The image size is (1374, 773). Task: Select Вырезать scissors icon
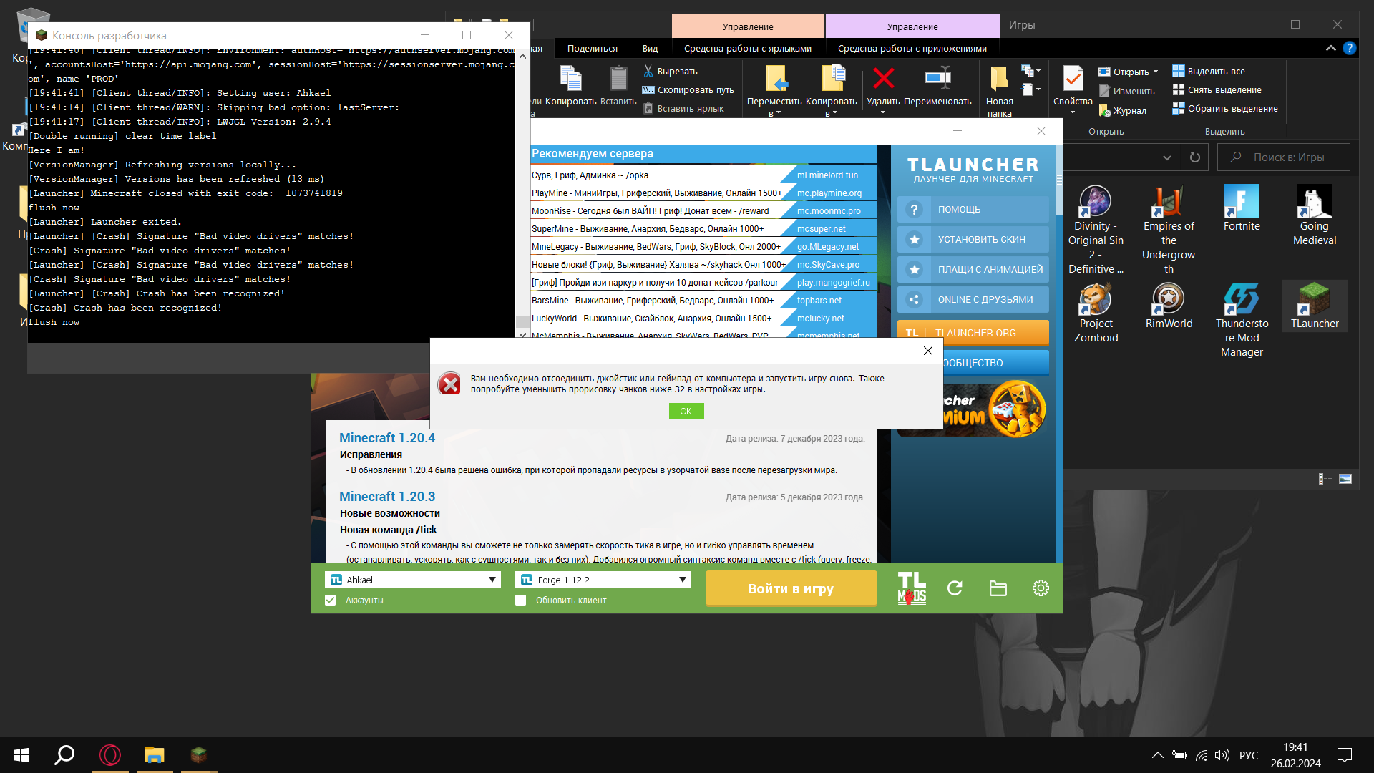pos(648,71)
